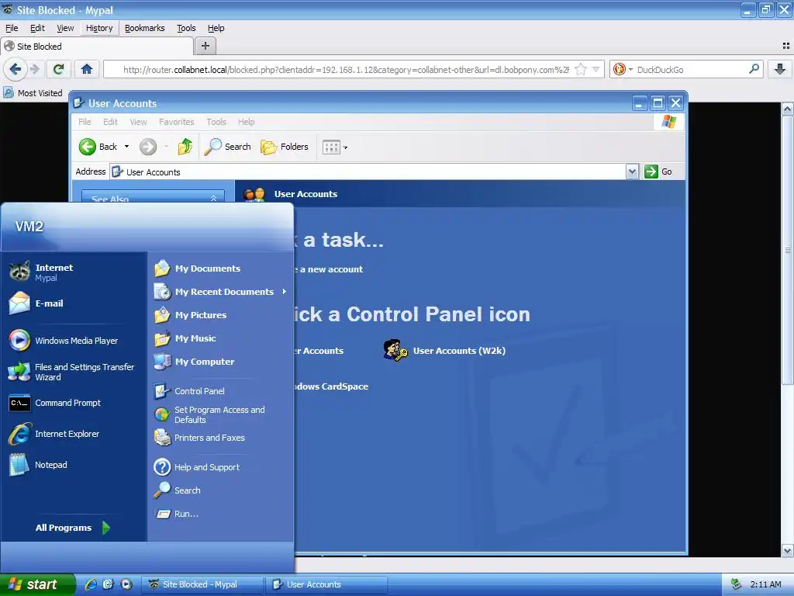Open the Edit menu in Mypal
This screenshot has width=794, height=596.
click(x=37, y=28)
